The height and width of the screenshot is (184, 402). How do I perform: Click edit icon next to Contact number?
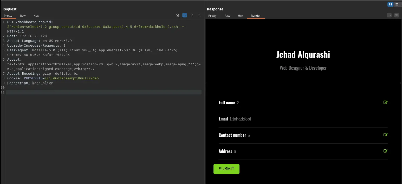click(385, 135)
